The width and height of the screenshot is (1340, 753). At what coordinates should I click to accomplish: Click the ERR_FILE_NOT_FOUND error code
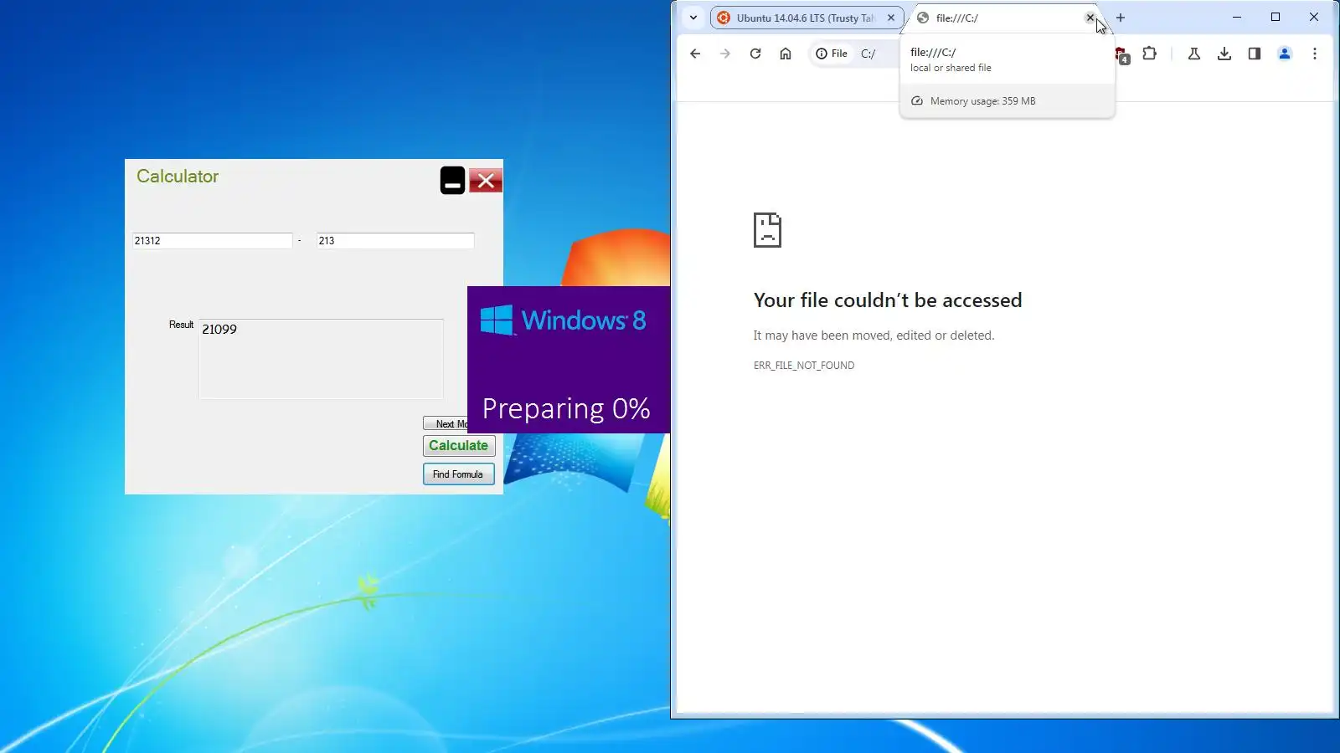click(804, 366)
